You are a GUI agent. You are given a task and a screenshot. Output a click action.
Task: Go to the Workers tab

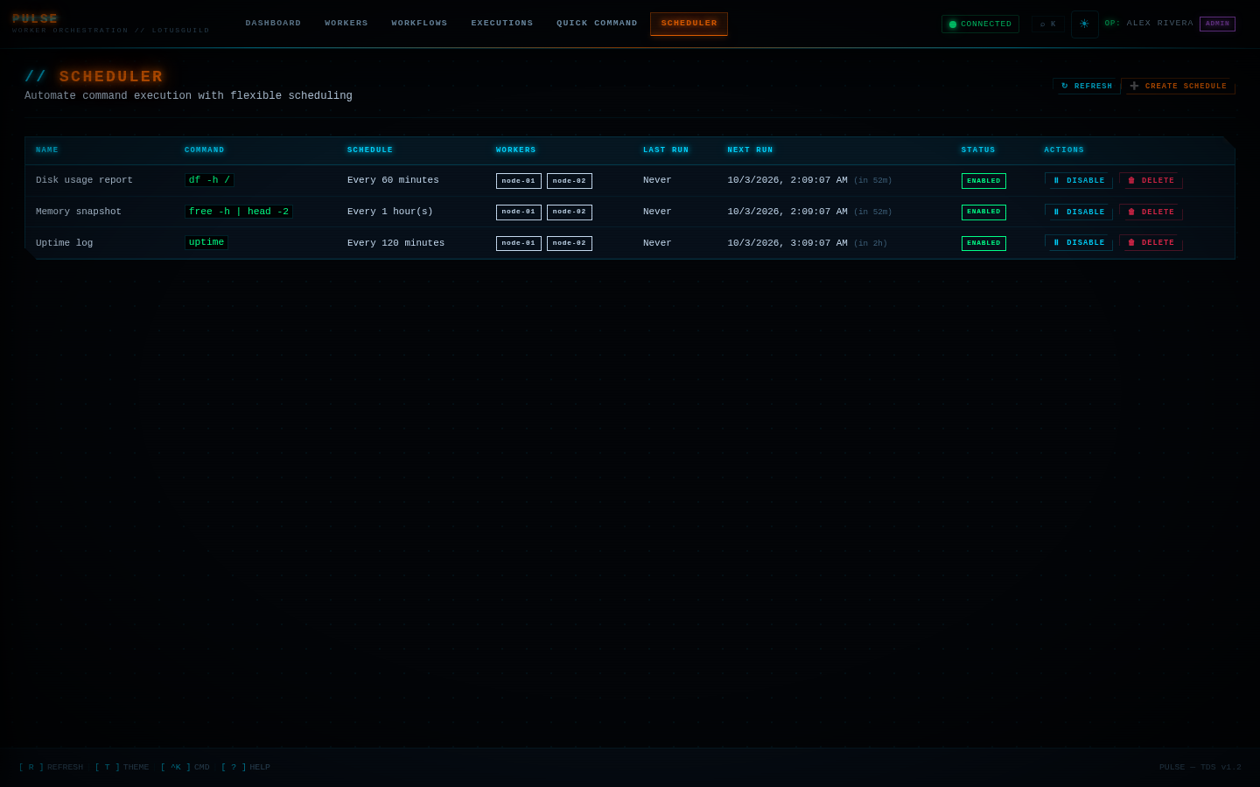click(346, 24)
